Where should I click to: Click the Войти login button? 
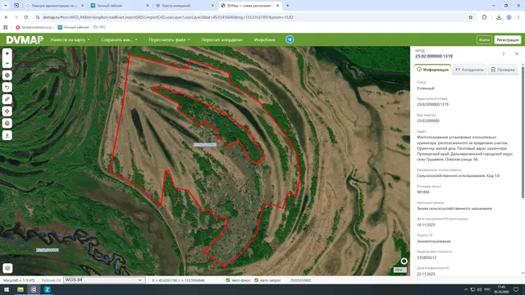pyautogui.click(x=484, y=40)
